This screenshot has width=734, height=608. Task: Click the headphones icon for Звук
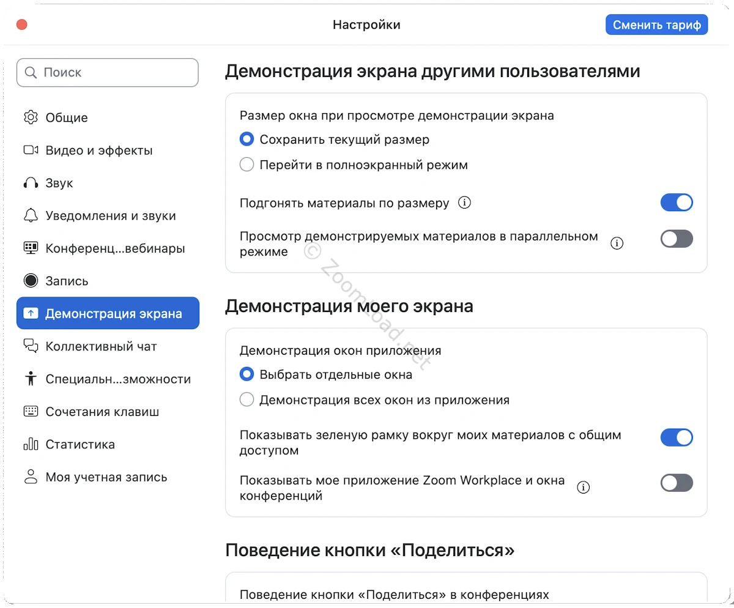coord(31,183)
